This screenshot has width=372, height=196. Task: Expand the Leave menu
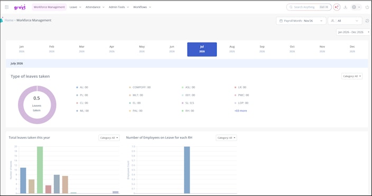coord(75,7)
